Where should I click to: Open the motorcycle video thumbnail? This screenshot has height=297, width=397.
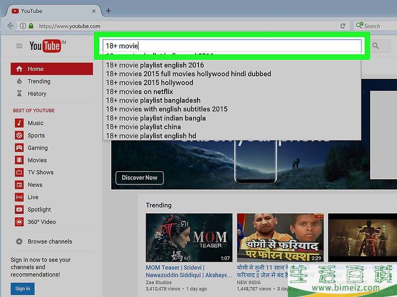[363, 237]
